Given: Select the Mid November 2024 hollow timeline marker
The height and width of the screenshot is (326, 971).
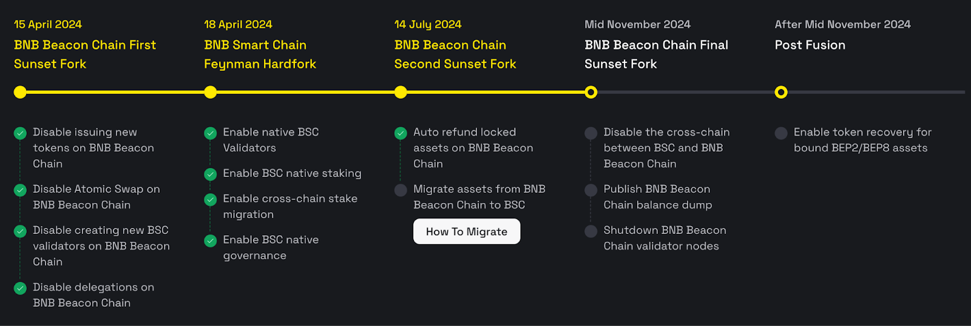Looking at the screenshot, I should click(591, 92).
